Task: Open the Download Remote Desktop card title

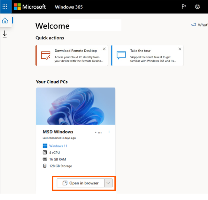Action: pyautogui.click(x=76, y=51)
